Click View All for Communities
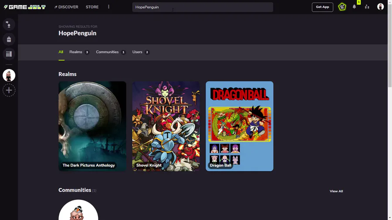Image resolution: width=392 pixels, height=220 pixels. [x=336, y=191]
